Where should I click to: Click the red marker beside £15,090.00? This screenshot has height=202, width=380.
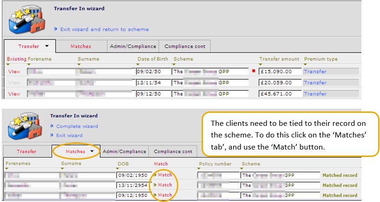tap(254, 71)
